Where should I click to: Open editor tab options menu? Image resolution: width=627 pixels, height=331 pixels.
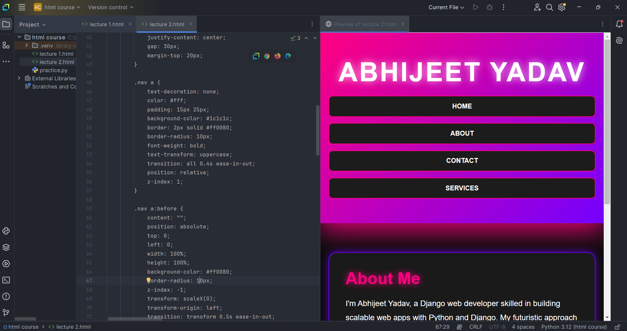312,24
